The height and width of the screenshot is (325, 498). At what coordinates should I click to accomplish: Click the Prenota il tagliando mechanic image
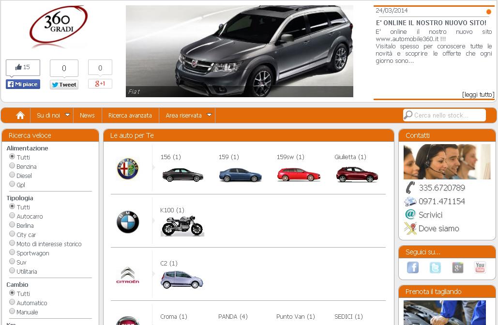445,312
